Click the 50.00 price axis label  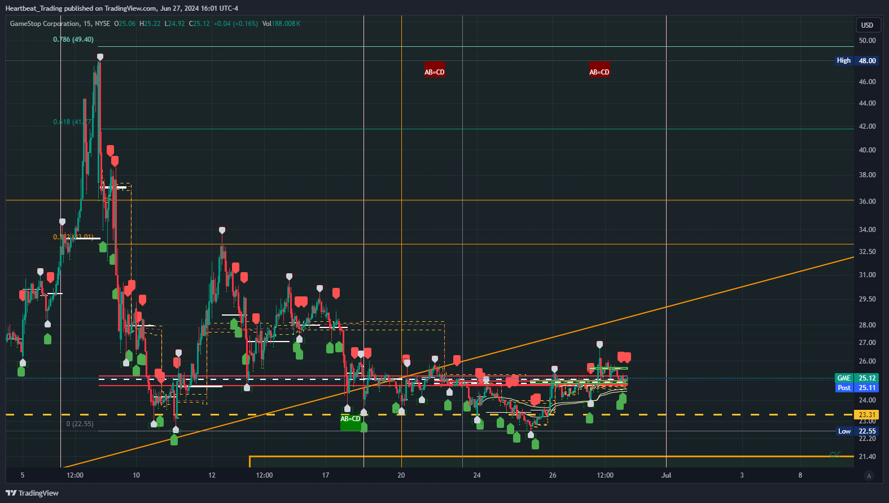coord(867,41)
